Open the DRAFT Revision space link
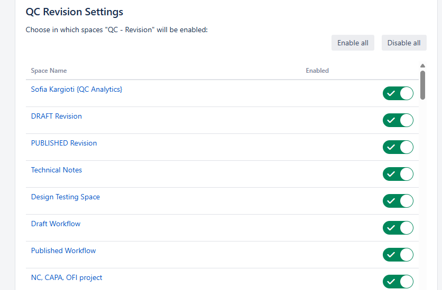The height and width of the screenshot is (290, 442). click(x=57, y=117)
